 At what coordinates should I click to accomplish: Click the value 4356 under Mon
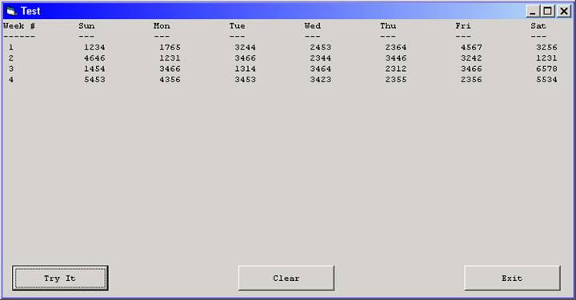pos(170,80)
